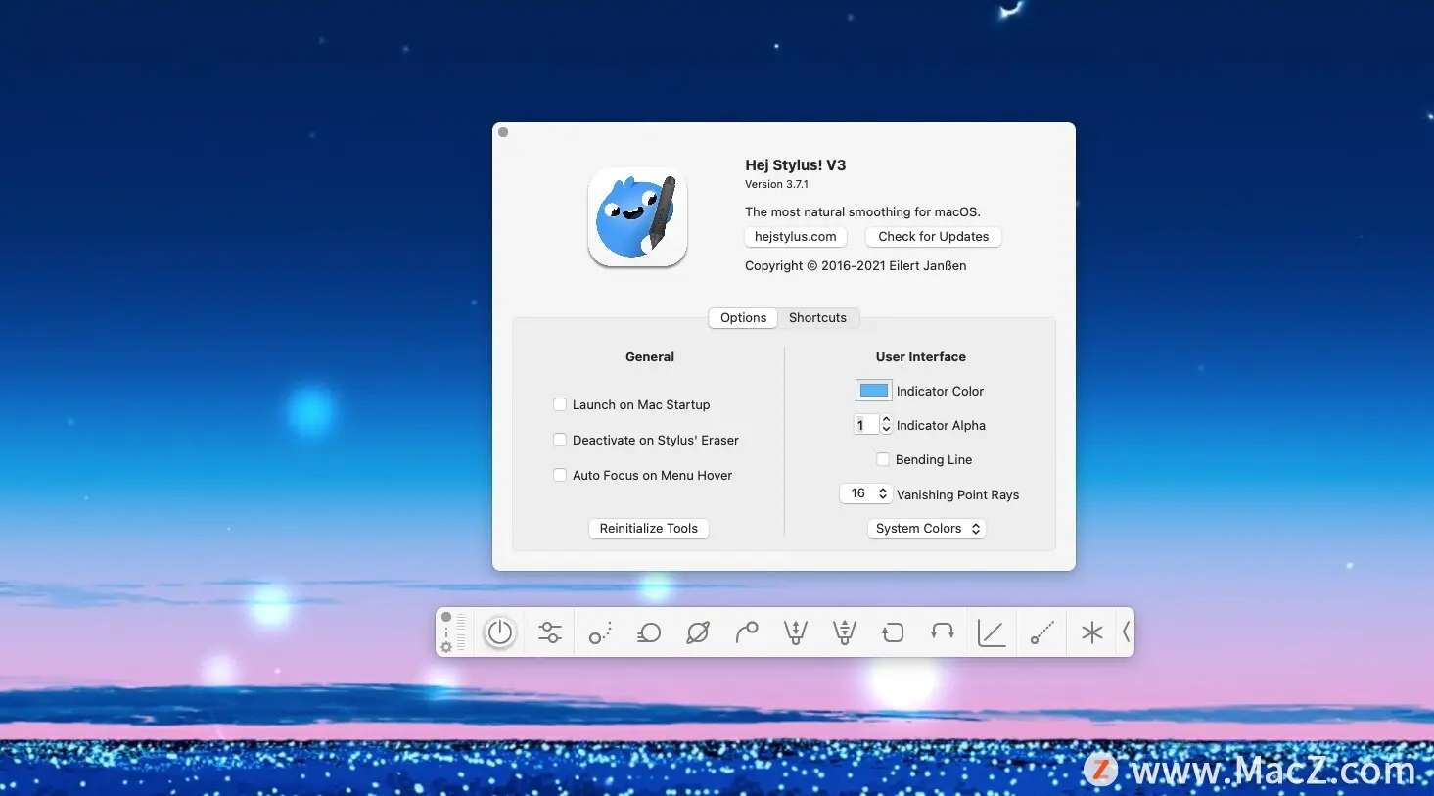Click 'The most natural smoothing' tagline
Image resolution: width=1434 pixels, height=796 pixels.
point(862,212)
